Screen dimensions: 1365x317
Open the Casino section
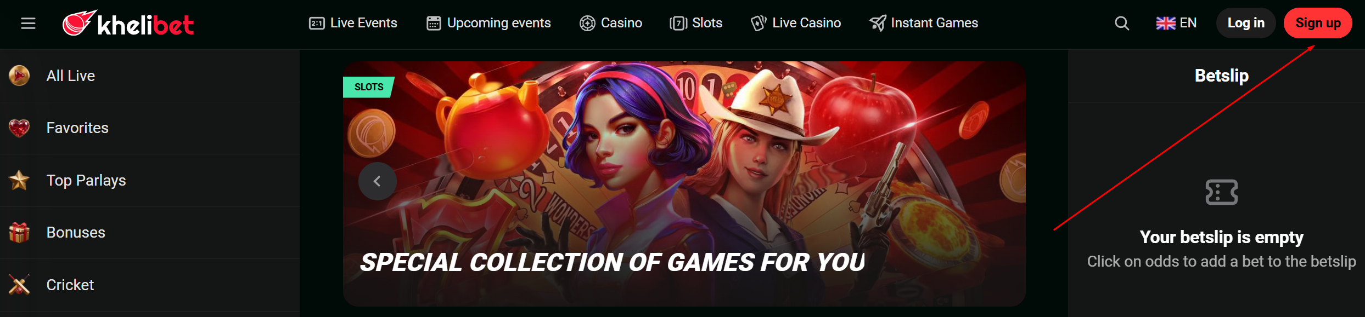[x=611, y=23]
